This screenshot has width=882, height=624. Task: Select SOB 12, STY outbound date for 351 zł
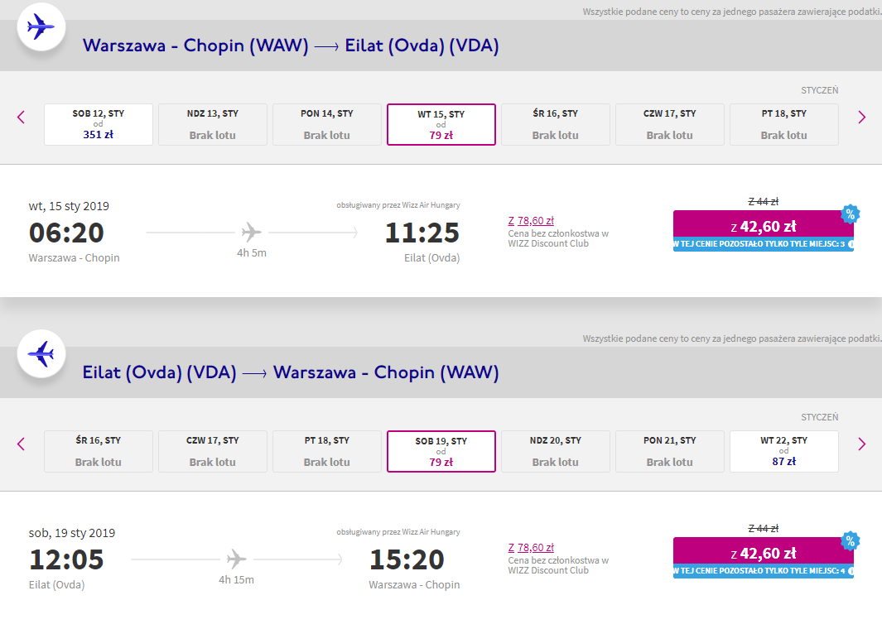pos(99,124)
